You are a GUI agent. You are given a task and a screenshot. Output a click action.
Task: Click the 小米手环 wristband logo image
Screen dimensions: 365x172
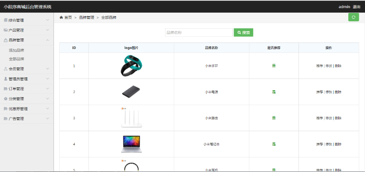131,66
